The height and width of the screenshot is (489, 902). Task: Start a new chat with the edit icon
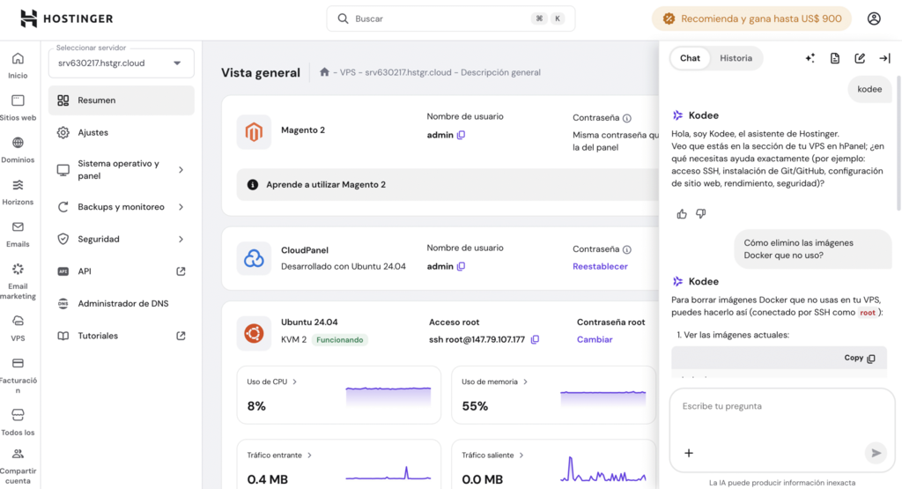[x=860, y=58]
